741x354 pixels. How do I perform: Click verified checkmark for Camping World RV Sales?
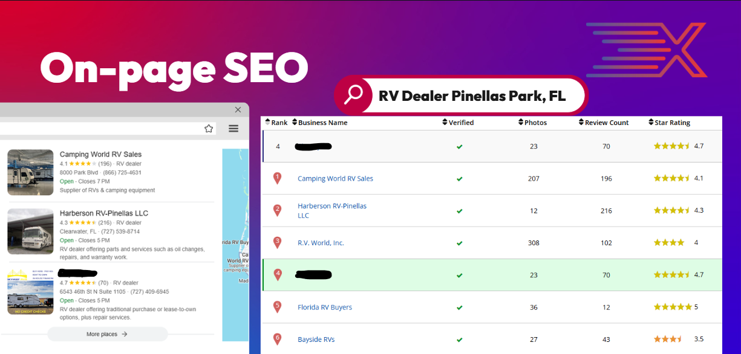click(460, 179)
